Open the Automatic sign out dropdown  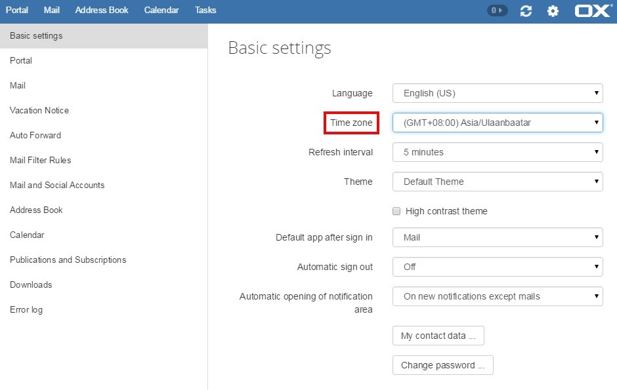point(498,267)
